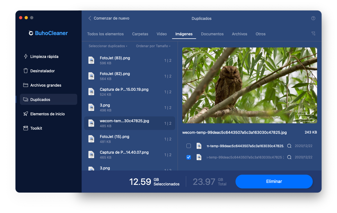Click the owl preview image

click(250, 85)
